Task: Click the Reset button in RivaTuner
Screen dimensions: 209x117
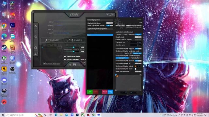Action: 104,92
